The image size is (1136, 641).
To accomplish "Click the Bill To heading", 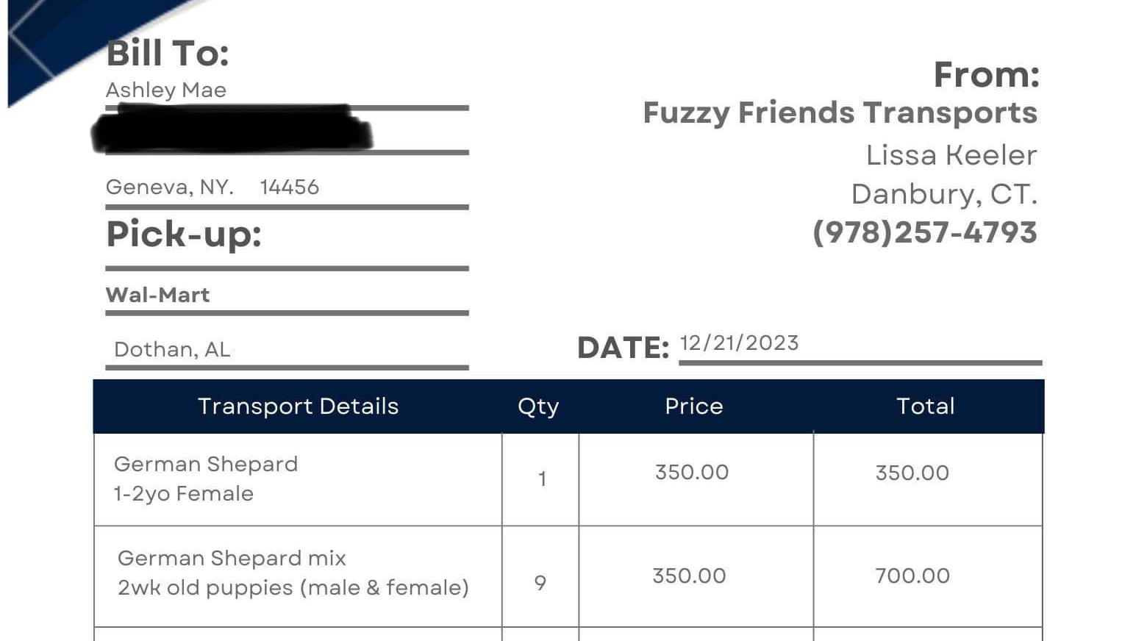I will point(168,54).
